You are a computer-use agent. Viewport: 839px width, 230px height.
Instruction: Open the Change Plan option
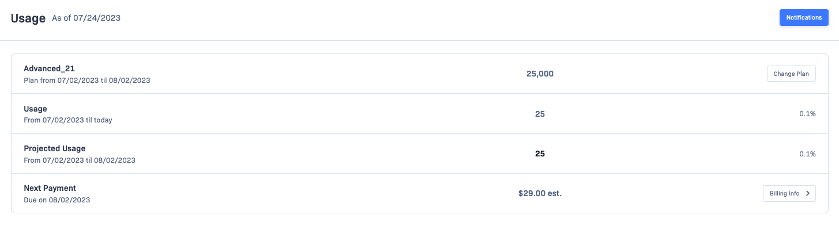point(791,74)
